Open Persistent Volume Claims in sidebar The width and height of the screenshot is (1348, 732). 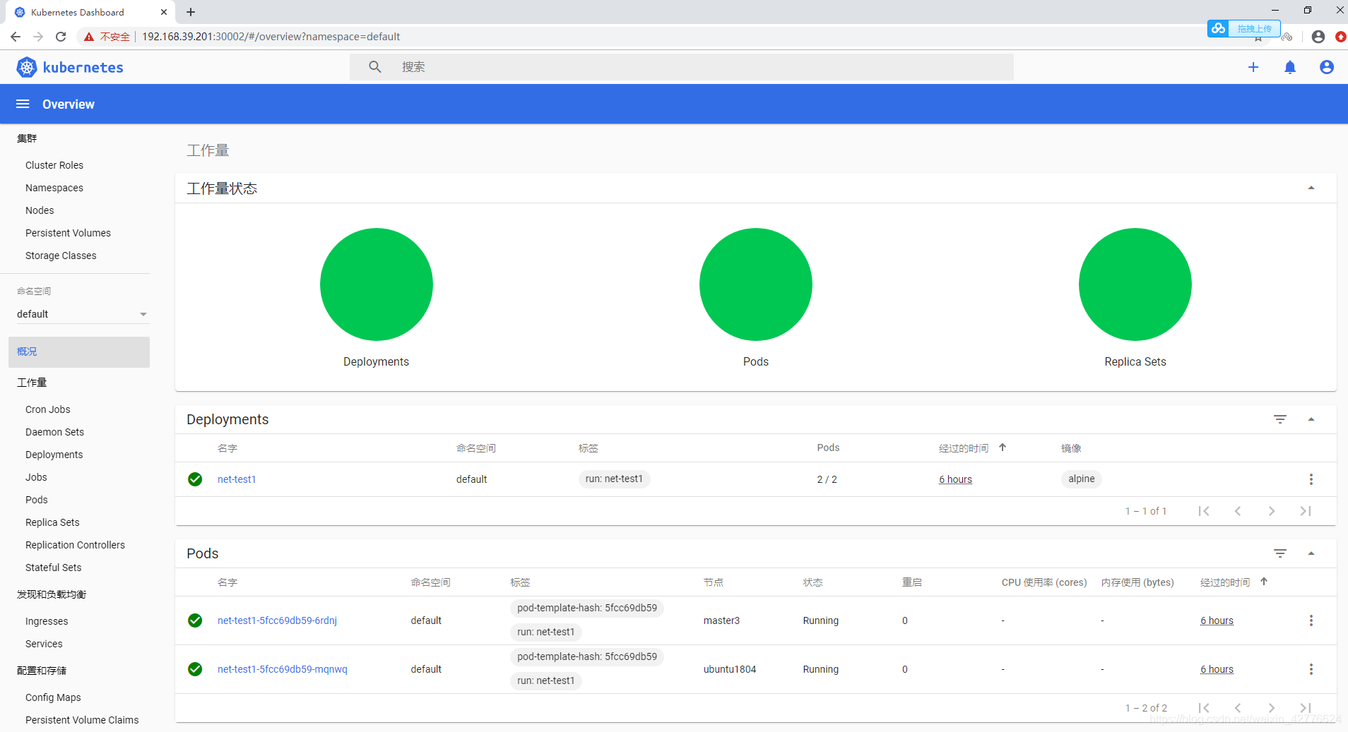82,720
